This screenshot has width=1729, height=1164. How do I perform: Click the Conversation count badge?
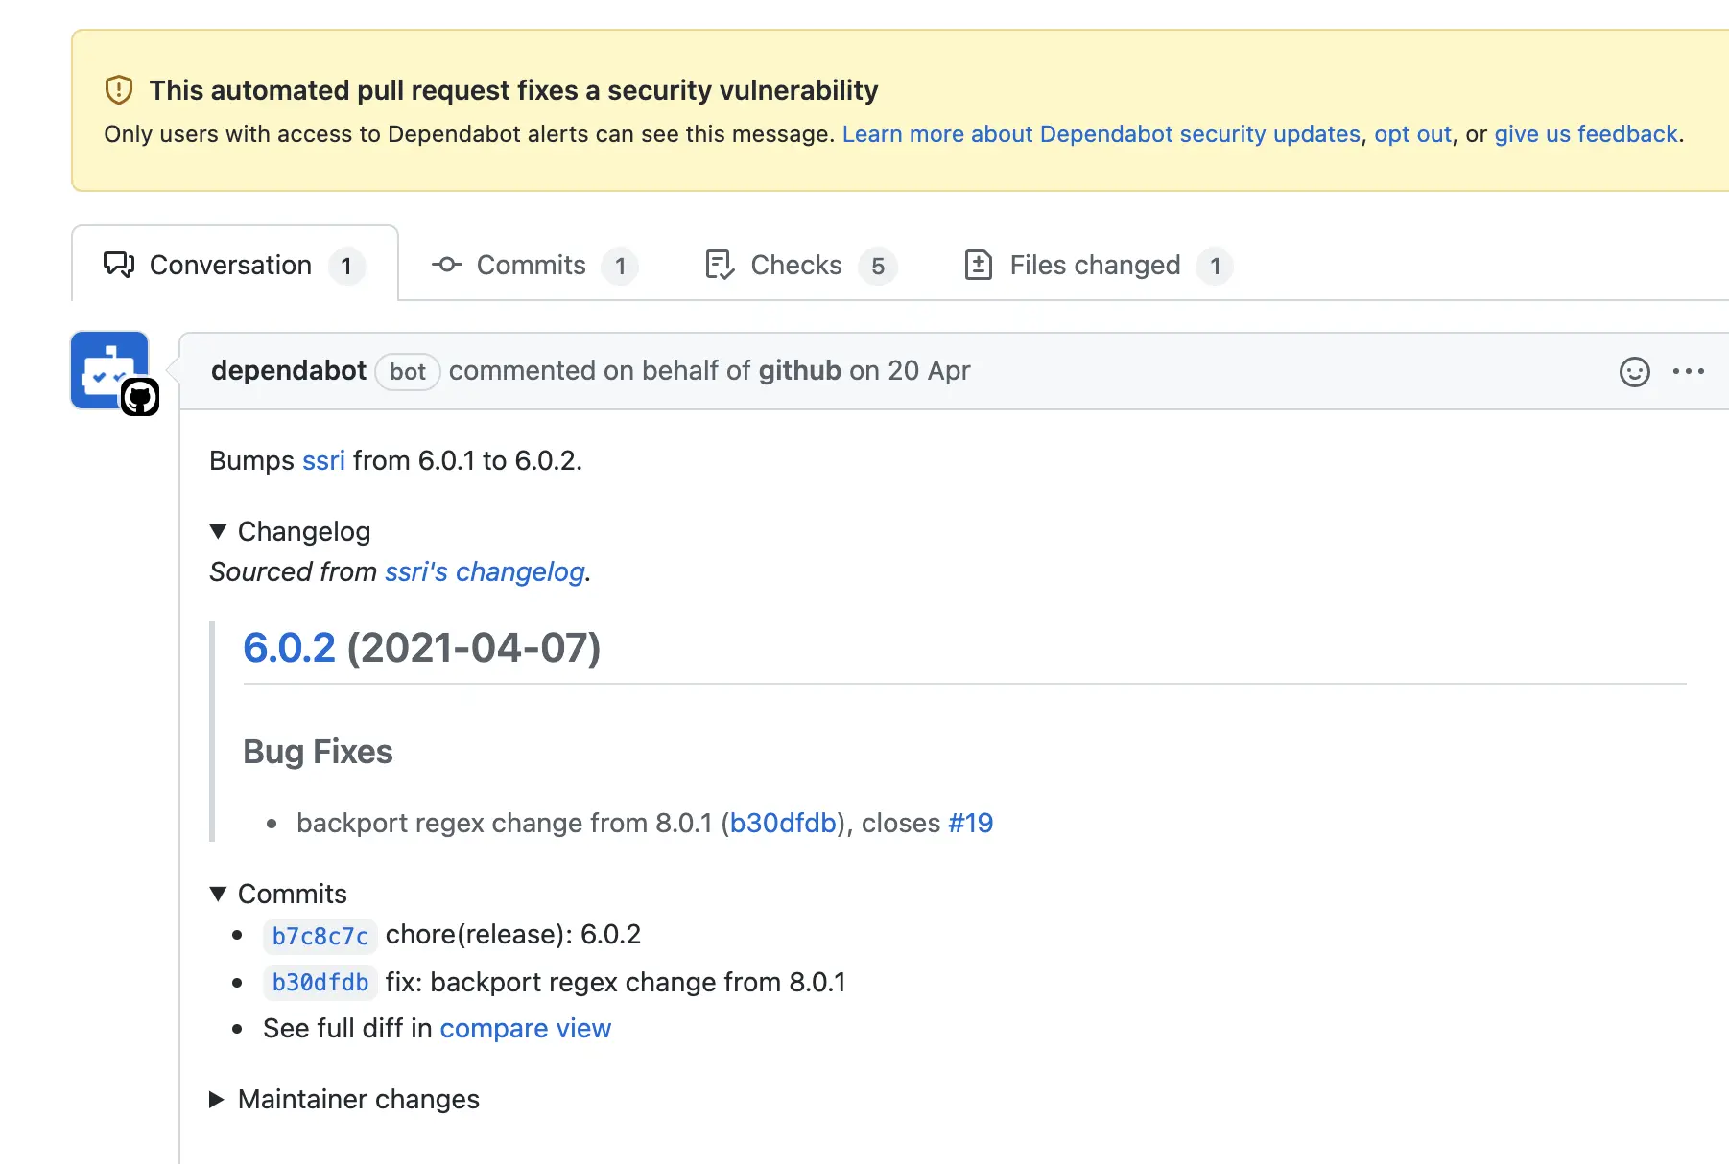click(x=346, y=266)
